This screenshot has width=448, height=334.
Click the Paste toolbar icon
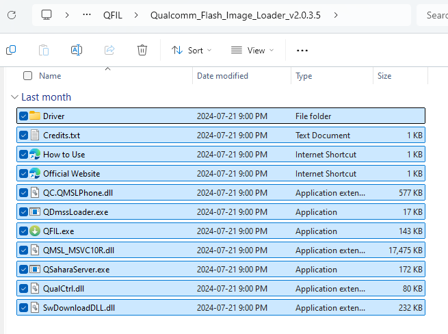(44, 51)
